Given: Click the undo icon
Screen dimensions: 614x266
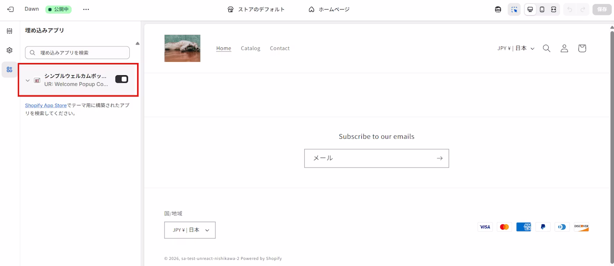Looking at the screenshot, I should pos(570,9).
